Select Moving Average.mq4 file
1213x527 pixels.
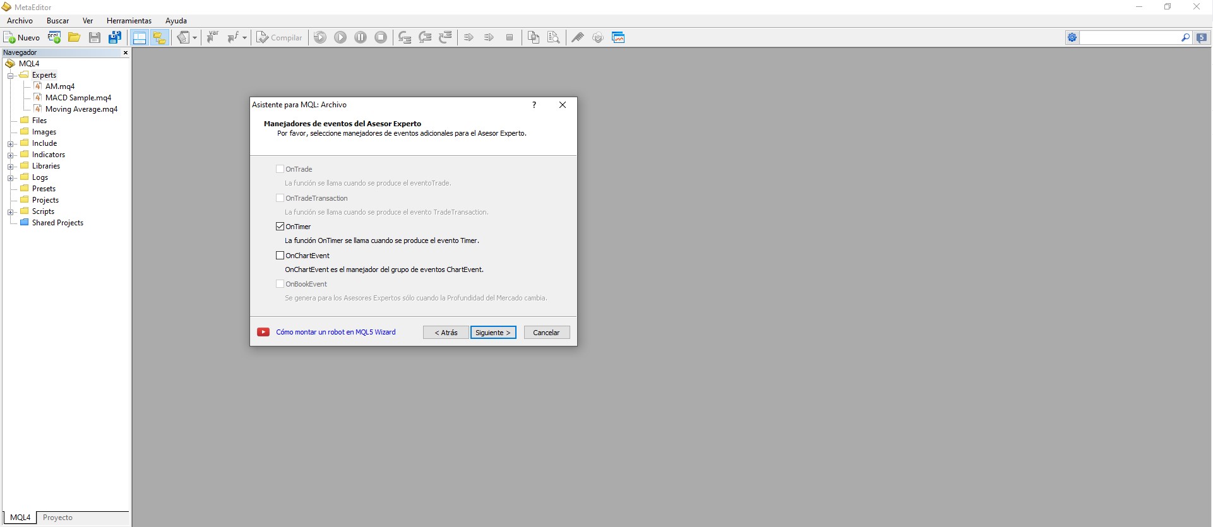coord(81,109)
